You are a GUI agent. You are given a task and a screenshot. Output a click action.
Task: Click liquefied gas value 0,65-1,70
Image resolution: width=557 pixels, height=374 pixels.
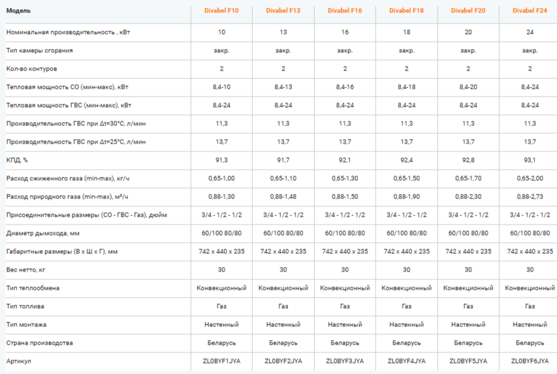[x=468, y=178]
